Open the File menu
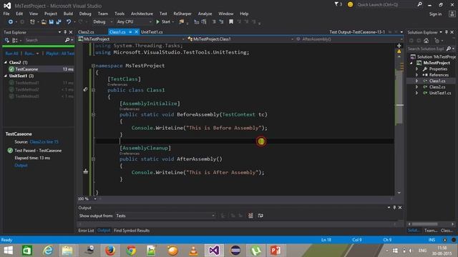Viewport: 458px width, 257px height. pyautogui.click(x=6, y=14)
